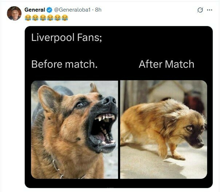The height and width of the screenshot is (192, 220).
Task: Open the cowering small dog photo
Action: (x=164, y=130)
